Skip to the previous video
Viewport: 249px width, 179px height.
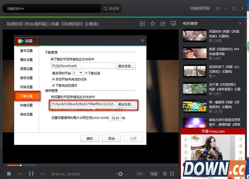20,174
